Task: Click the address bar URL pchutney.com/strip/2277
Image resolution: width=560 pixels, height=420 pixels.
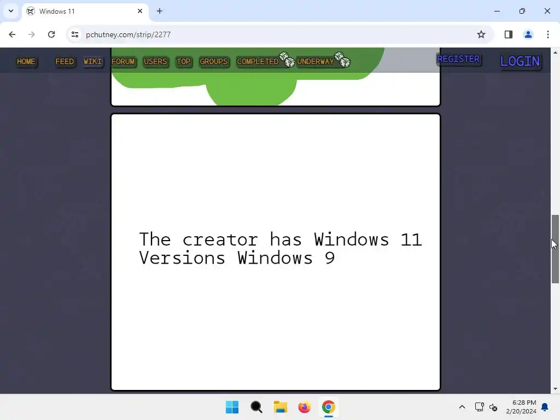Action: pos(128,34)
